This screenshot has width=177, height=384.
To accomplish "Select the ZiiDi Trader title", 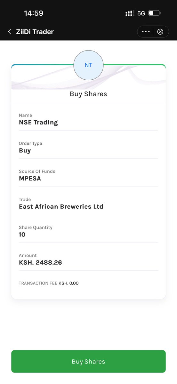I will [x=35, y=32].
